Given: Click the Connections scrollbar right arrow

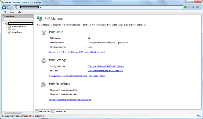Looking at the screenshot, I should click(x=32, y=112).
